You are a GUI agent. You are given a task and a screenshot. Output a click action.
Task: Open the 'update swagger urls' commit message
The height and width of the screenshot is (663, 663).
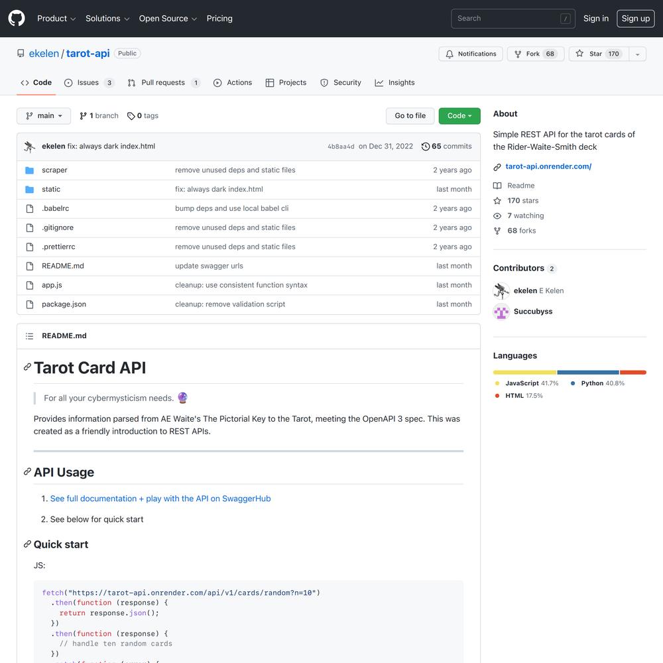(x=209, y=266)
